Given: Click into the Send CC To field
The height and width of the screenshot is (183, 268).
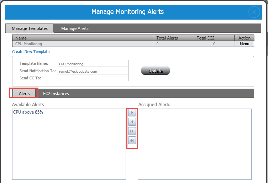Looking at the screenshot, I should (93, 78).
